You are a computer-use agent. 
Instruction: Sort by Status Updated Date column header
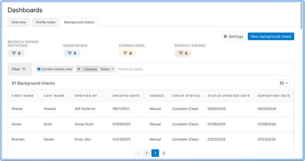228,96
